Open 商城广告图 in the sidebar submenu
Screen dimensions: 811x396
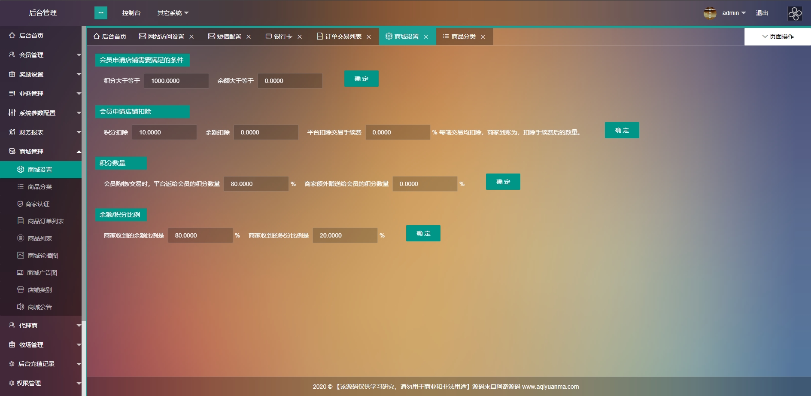click(41, 273)
